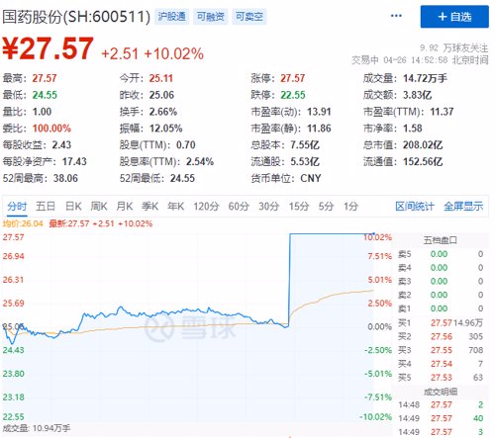Open 全屏显示 fullscreen chart view

click(x=463, y=207)
